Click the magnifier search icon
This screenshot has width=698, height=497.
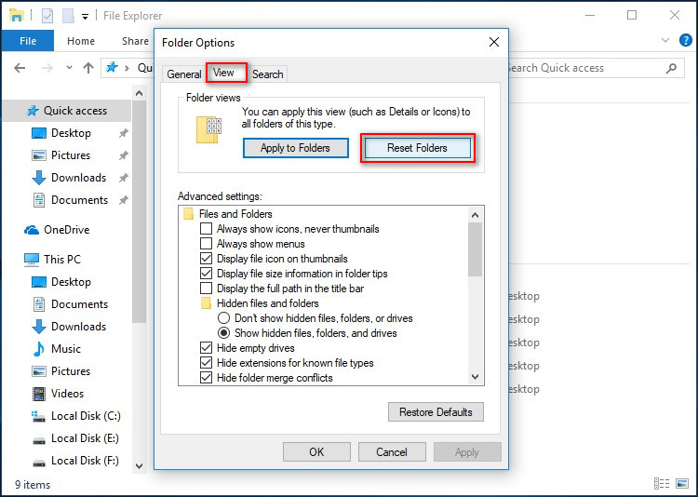pyautogui.click(x=671, y=68)
